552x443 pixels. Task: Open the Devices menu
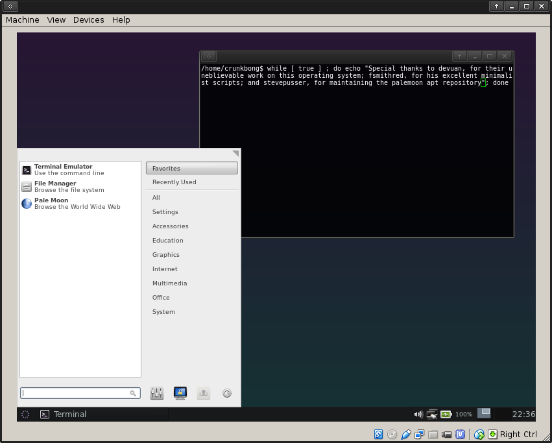coord(88,19)
